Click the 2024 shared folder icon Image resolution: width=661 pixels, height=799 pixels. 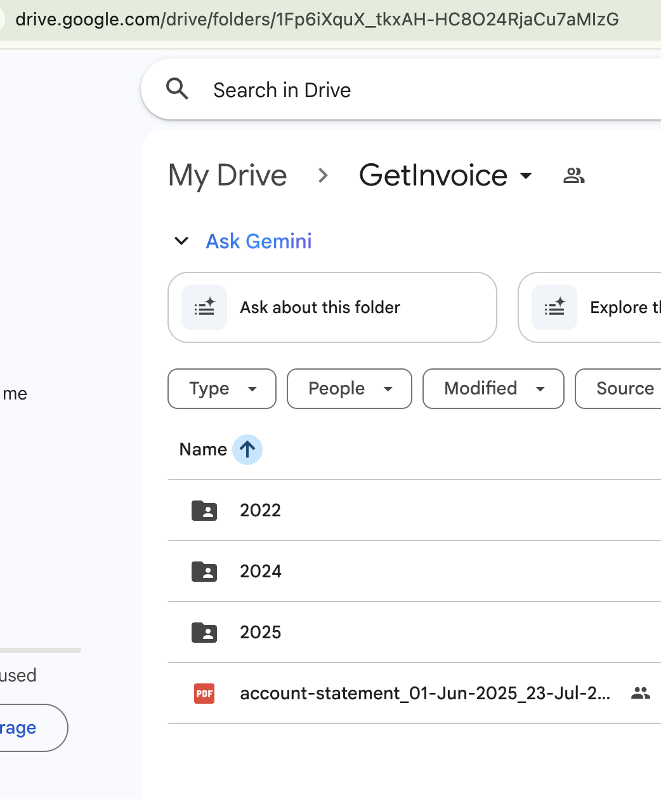pyautogui.click(x=204, y=571)
